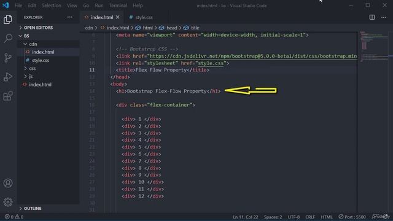This screenshot has height=221, width=393.
Task: Open the File menu
Action: click(x=18, y=6)
